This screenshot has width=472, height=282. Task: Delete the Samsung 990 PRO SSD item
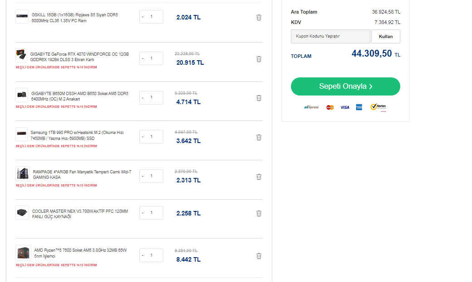[x=259, y=137]
